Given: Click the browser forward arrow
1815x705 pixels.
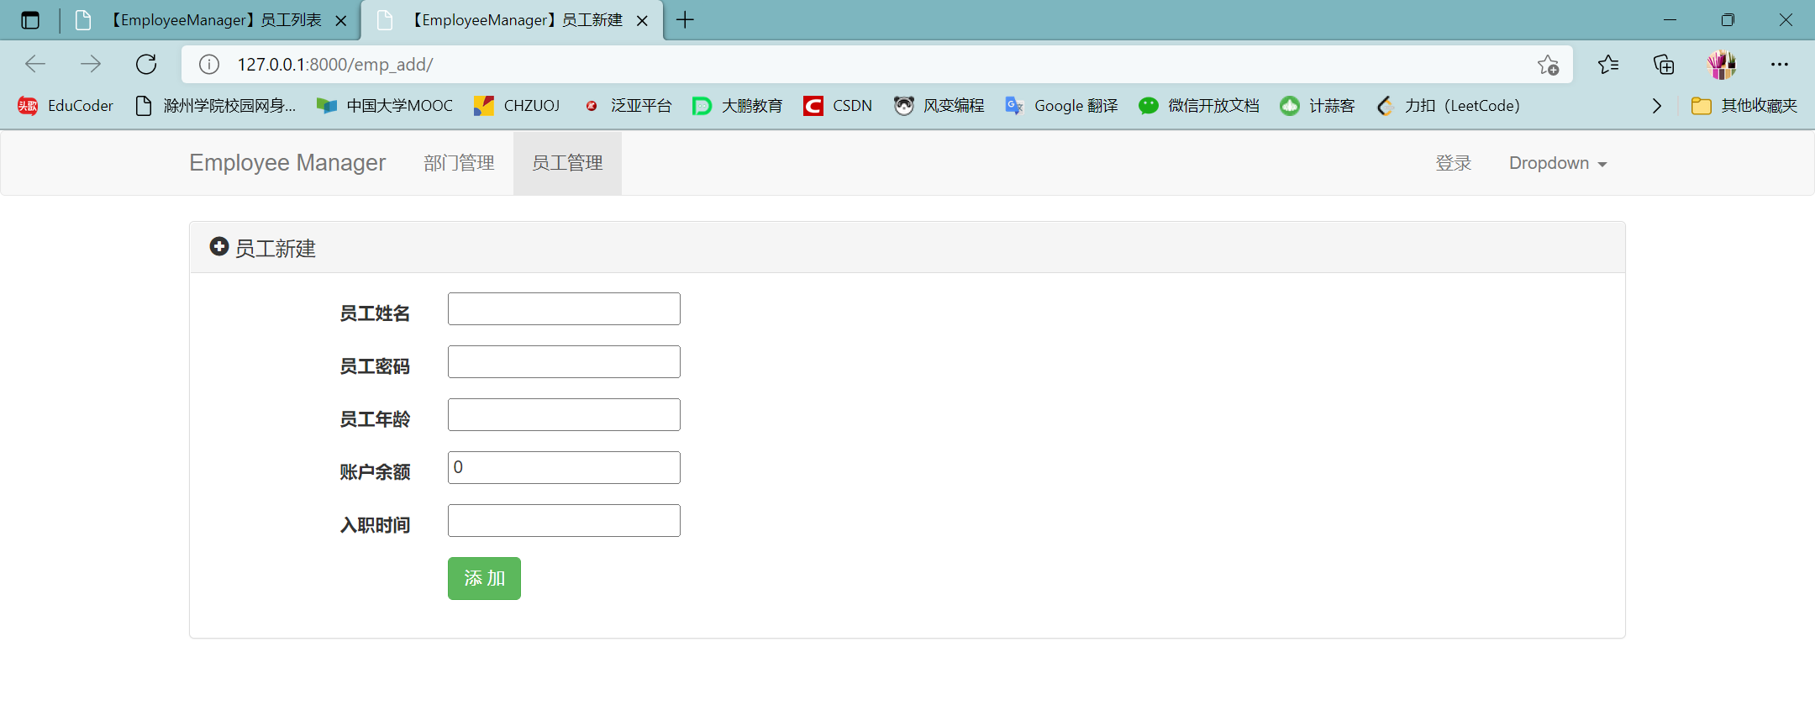Looking at the screenshot, I should pyautogui.click(x=91, y=64).
